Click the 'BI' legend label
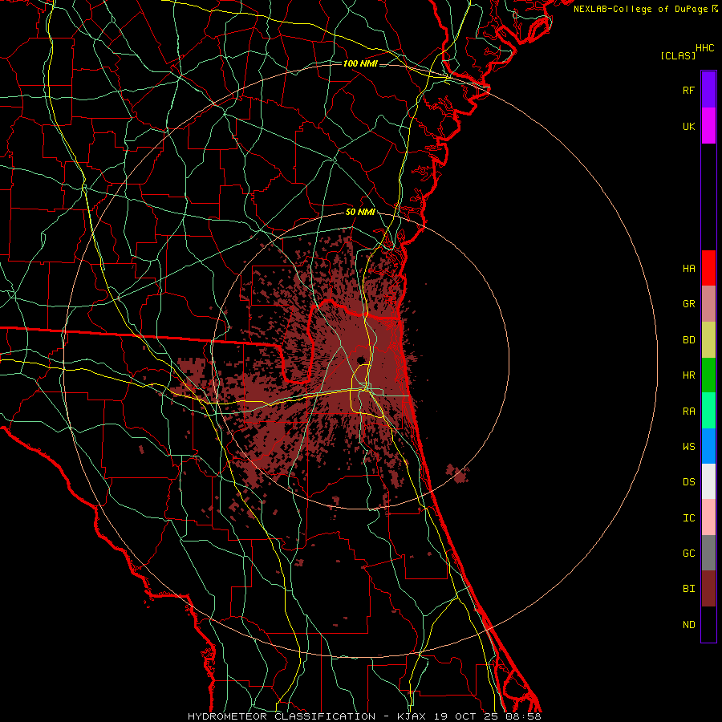Screen dimensions: 722x722 [688, 589]
